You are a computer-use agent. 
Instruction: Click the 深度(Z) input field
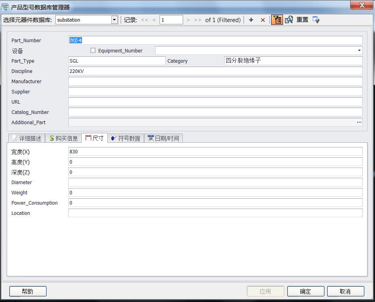tap(215, 172)
